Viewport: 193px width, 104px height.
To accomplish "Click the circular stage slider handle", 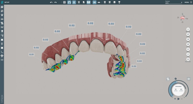I will click(177, 82).
